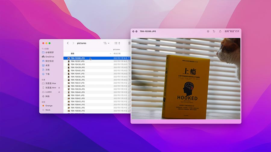Image resolution: width=271 pixels, height=152 pixels.
Task: Eject the LUMIX volume
Action: (59, 92)
